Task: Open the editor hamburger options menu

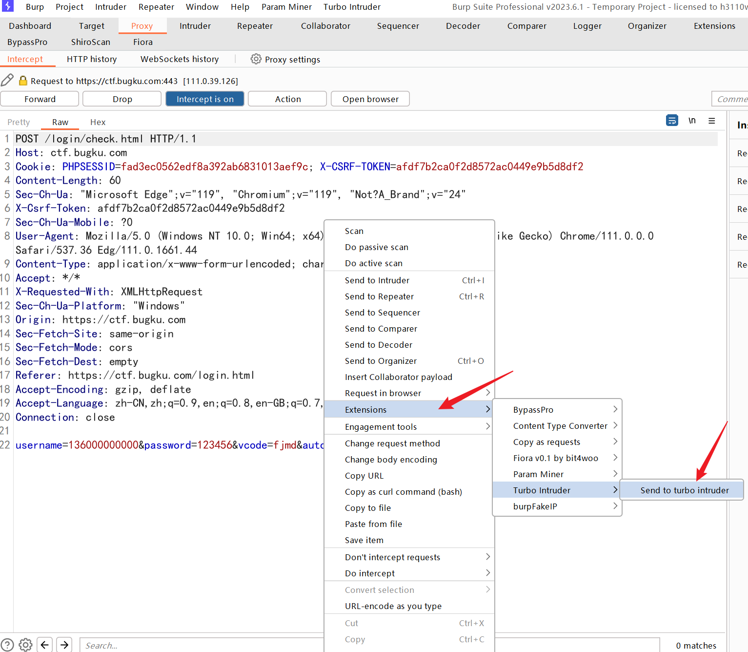Action: [x=712, y=121]
